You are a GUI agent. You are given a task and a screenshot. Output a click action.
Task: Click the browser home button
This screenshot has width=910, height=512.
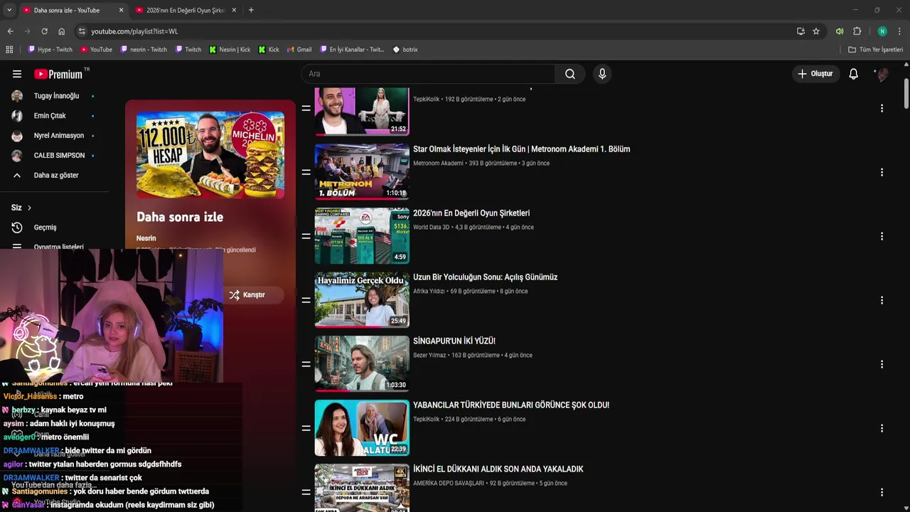pyautogui.click(x=62, y=31)
